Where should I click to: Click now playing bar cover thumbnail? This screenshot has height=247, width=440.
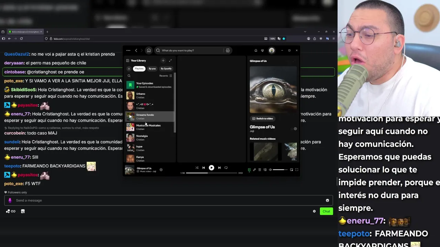click(130, 169)
